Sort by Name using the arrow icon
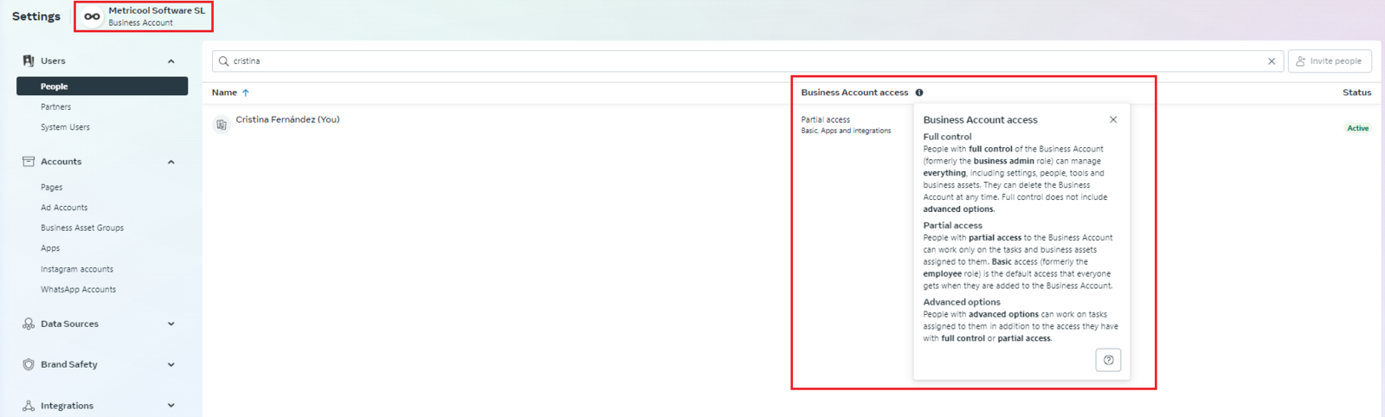The width and height of the screenshot is (1385, 417). (246, 93)
